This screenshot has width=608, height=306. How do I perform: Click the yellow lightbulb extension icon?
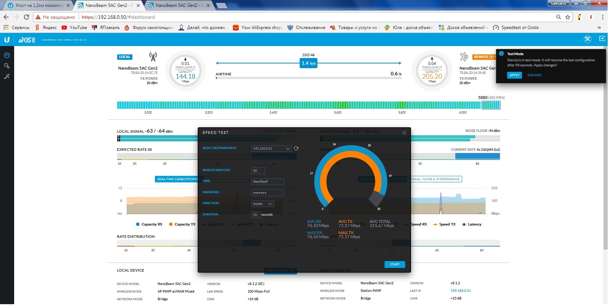click(x=579, y=17)
